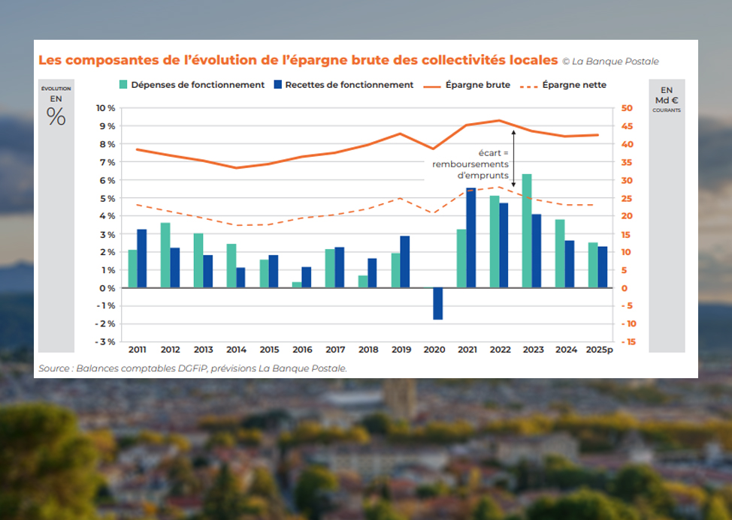
Task: Click the dark blue Recettes legend swatch
Action: click(x=278, y=85)
